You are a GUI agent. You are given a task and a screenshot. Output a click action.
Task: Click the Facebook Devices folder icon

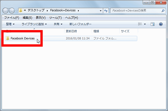coord(7,38)
